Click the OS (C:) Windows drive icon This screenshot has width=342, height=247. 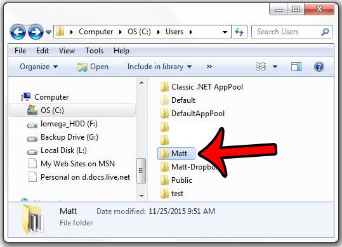click(32, 110)
